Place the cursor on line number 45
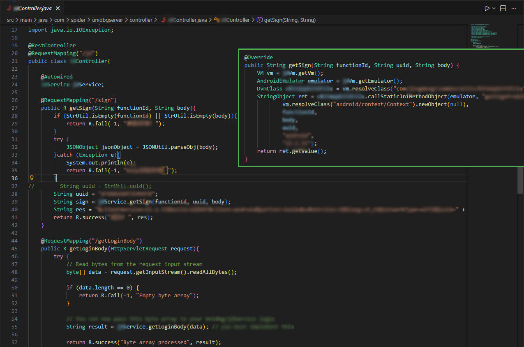The width and height of the screenshot is (524, 347). click(14, 248)
